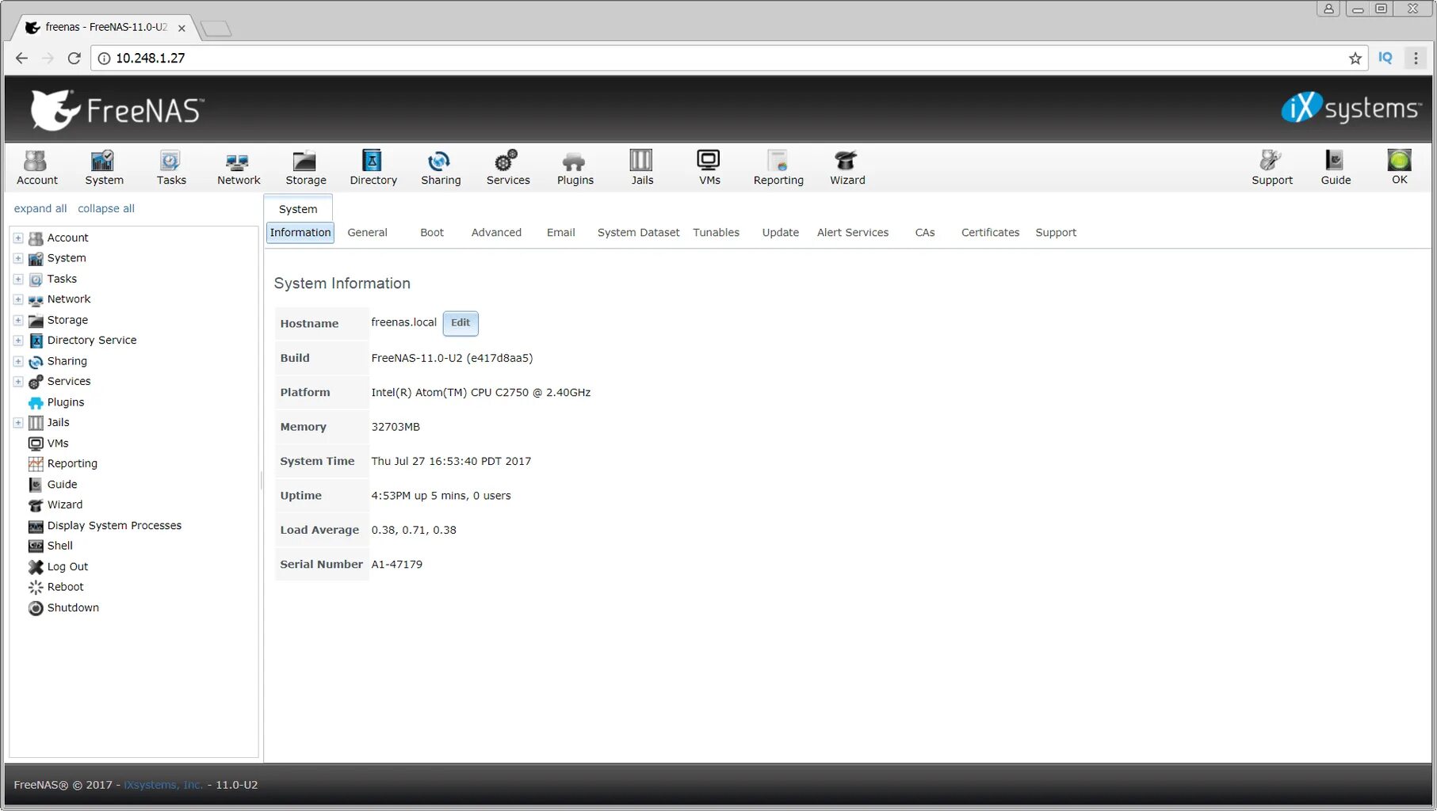Click the browser address bar
This screenshot has width=1437, height=811.
[728, 58]
